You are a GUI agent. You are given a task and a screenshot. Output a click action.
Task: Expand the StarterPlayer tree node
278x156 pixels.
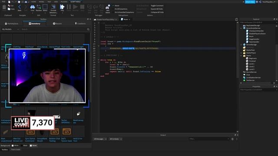241,53
